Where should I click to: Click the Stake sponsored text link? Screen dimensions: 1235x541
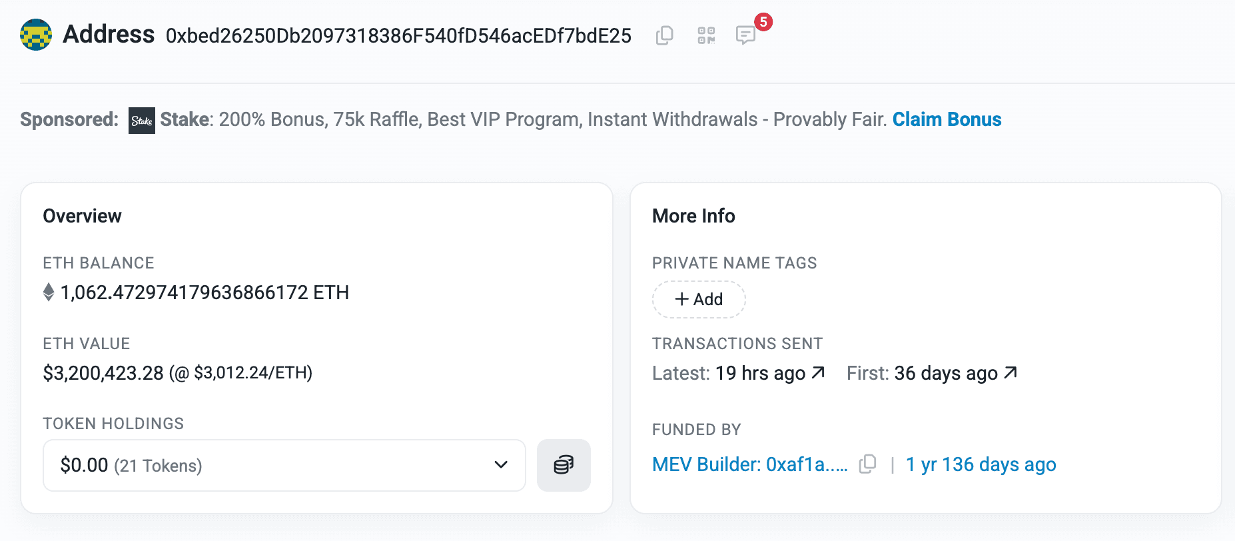[185, 119]
